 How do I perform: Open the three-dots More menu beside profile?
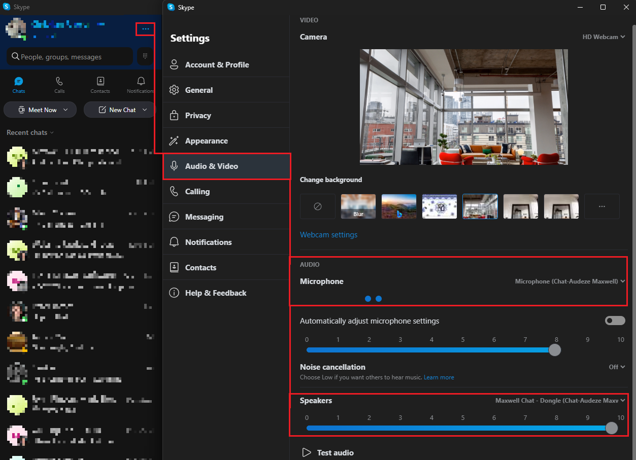click(x=146, y=29)
